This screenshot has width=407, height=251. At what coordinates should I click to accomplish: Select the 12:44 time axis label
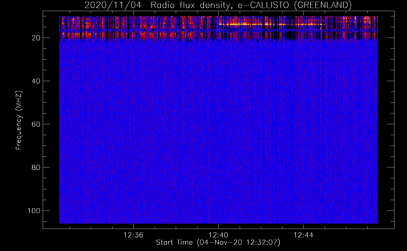click(303, 235)
